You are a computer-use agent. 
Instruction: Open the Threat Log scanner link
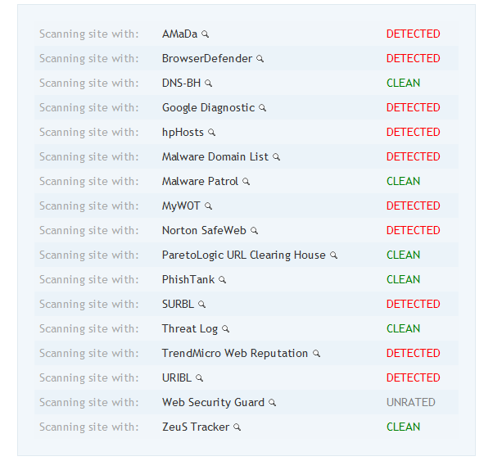tap(190, 329)
